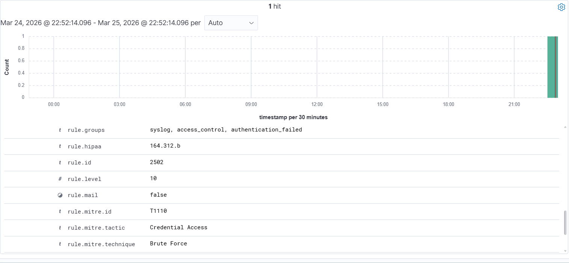The image size is (569, 263).
Task: Click the rule.id value 2502
Action: click(x=157, y=162)
